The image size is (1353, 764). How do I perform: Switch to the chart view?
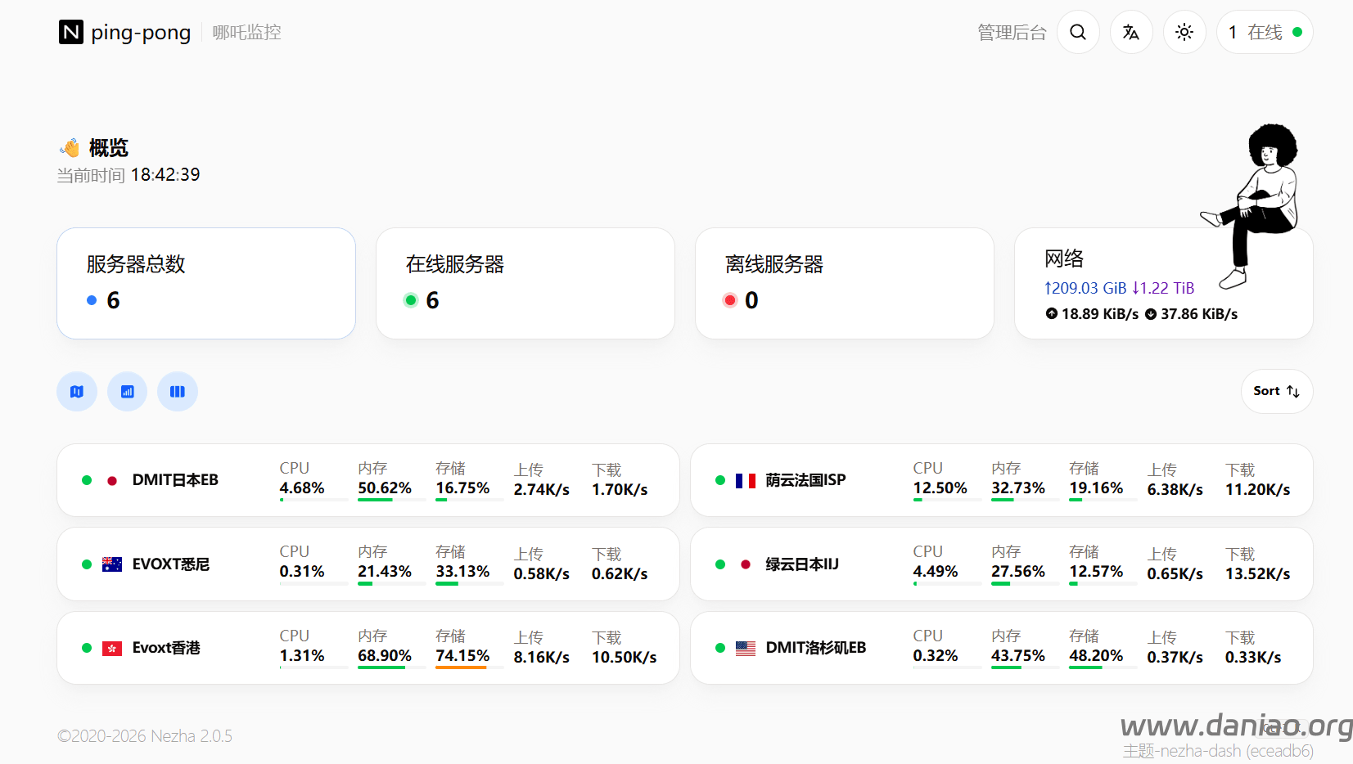(x=127, y=391)
